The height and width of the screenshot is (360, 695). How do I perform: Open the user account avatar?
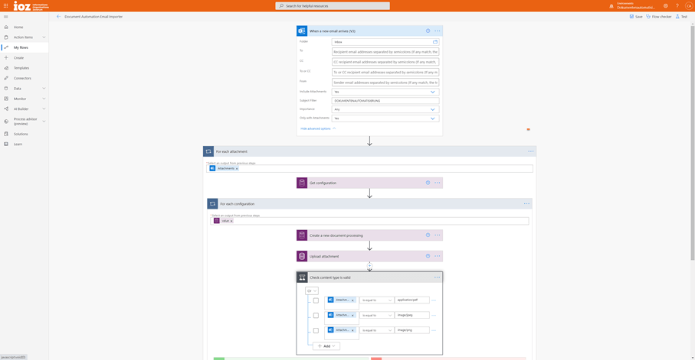point(689,6)
